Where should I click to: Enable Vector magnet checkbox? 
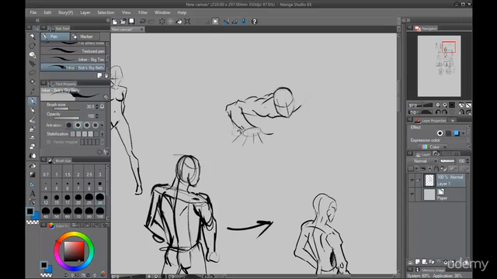[48, 142]
